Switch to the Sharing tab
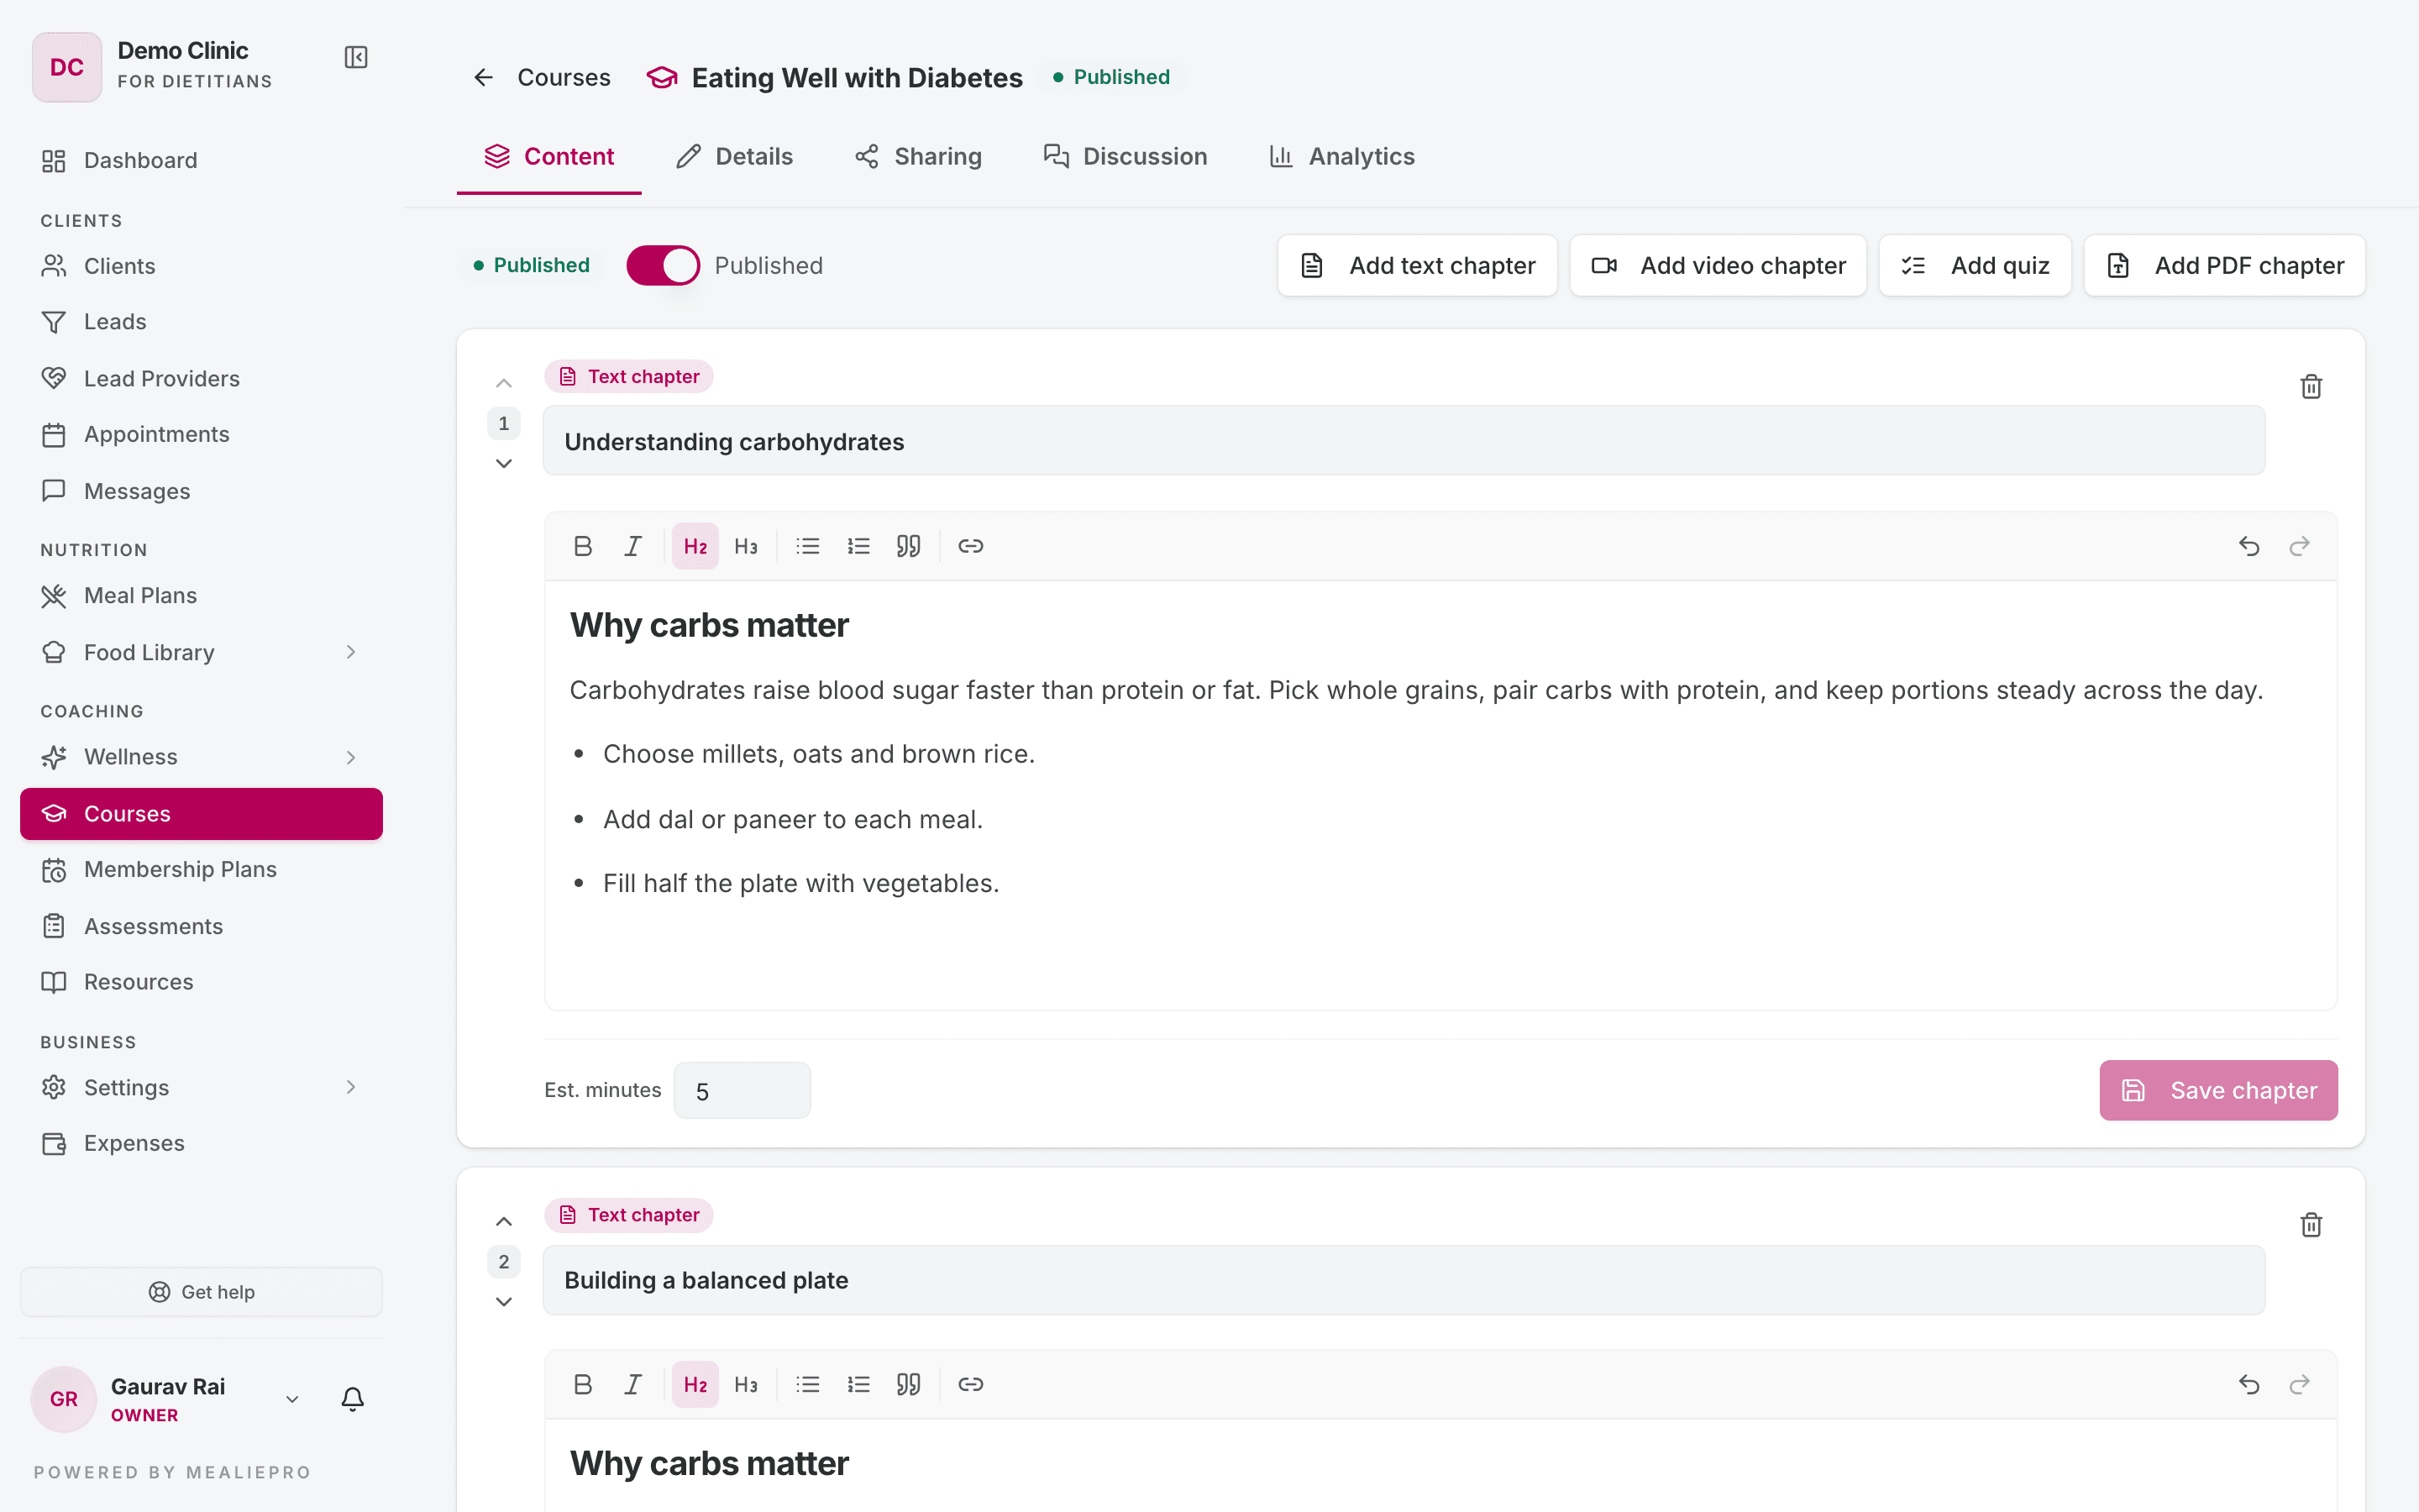The width and height of the screenshot is (2419, 1512). click(917, 156)
